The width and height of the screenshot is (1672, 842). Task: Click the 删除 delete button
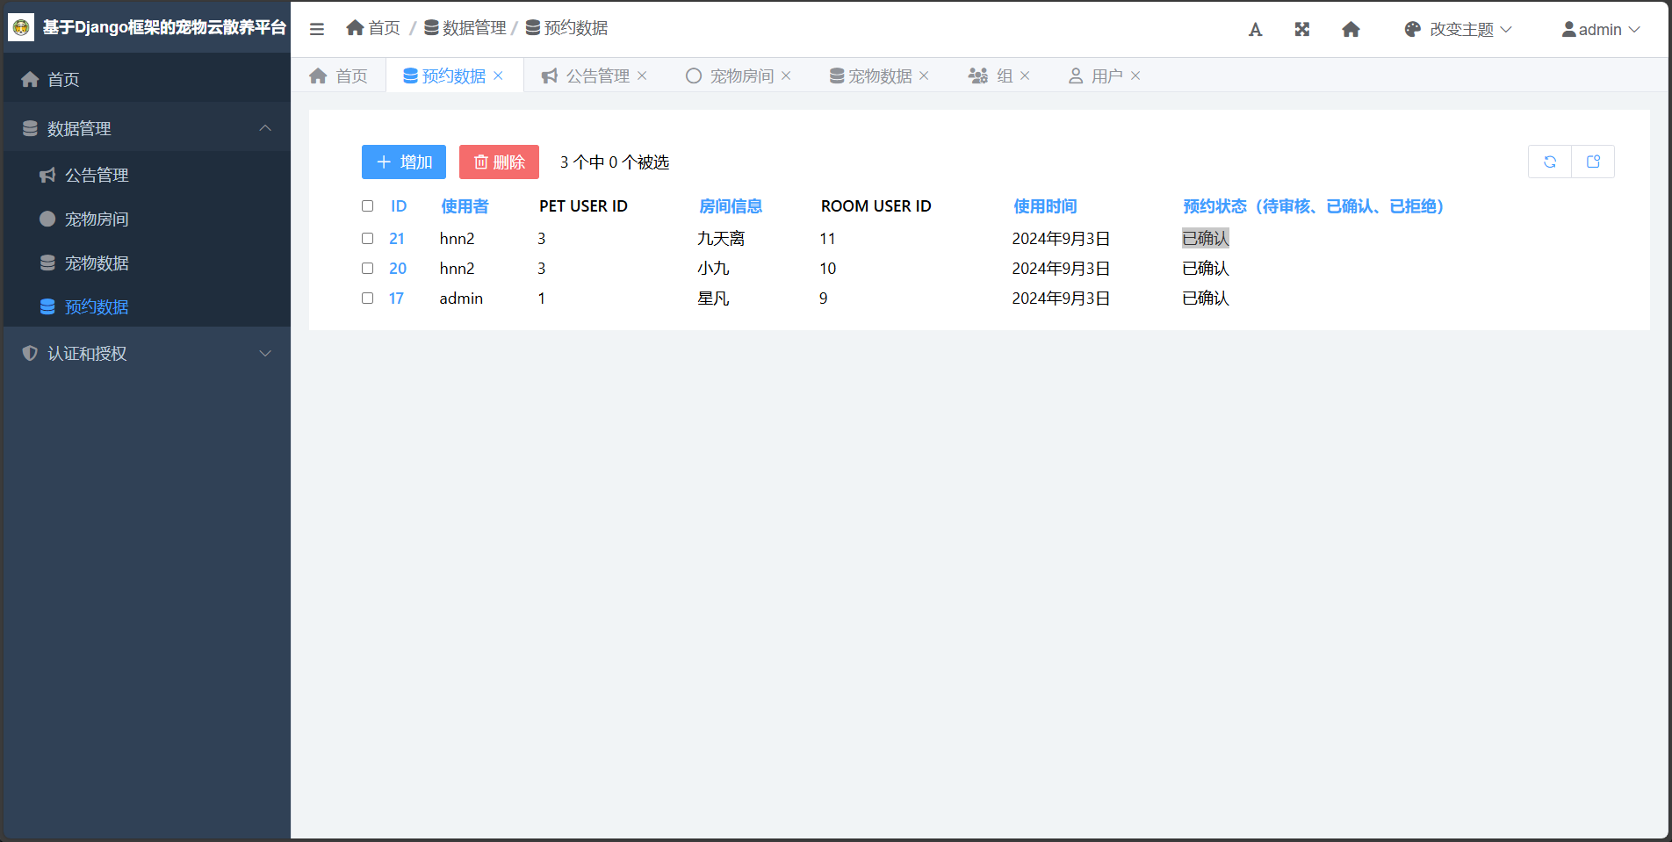pyautogui.click(x=499, y=162)
